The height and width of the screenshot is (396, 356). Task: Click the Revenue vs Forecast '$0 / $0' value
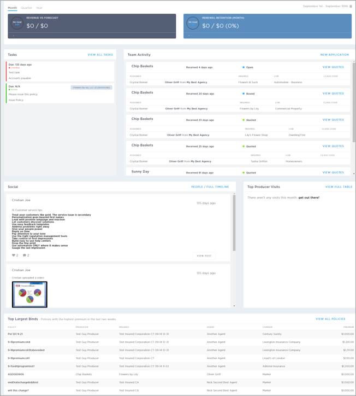tap(37, 26)
